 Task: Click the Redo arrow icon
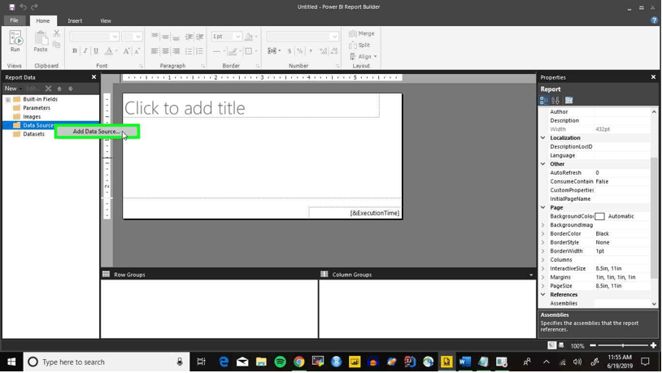click(35, 7)
